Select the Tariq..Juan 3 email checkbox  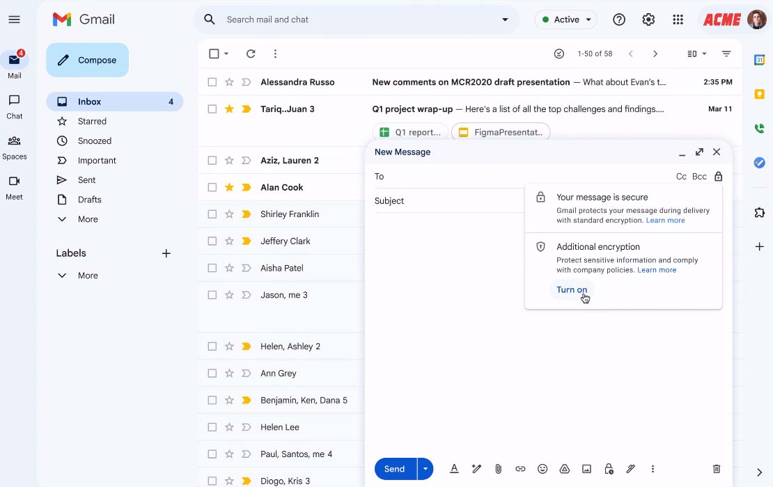click(x=212, y=109)
